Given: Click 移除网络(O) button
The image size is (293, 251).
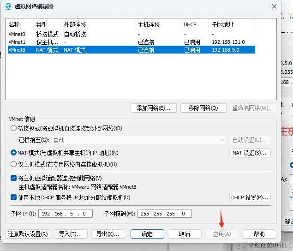Looking at the screenshot, I should tap(203, 108).
